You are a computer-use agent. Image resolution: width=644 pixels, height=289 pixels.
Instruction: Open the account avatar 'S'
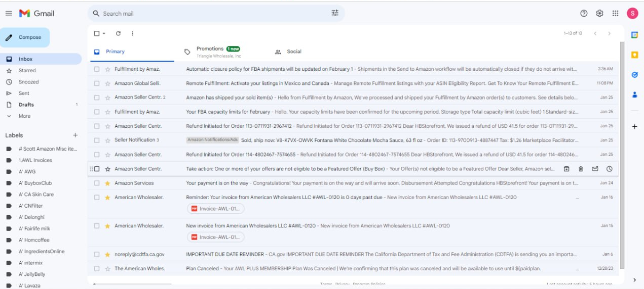point(632,13)
